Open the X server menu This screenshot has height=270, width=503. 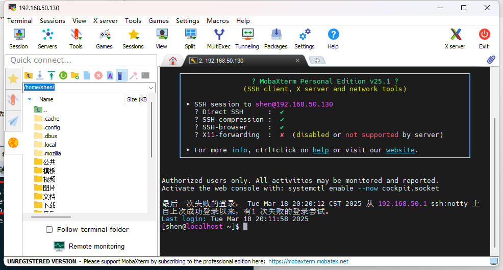[106, 21]
